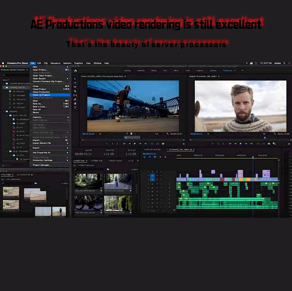This screenshot has height=291, width=292.
Task: Open the 3-TUNNEL Ride project tab
Action: [x=96, y=161]
